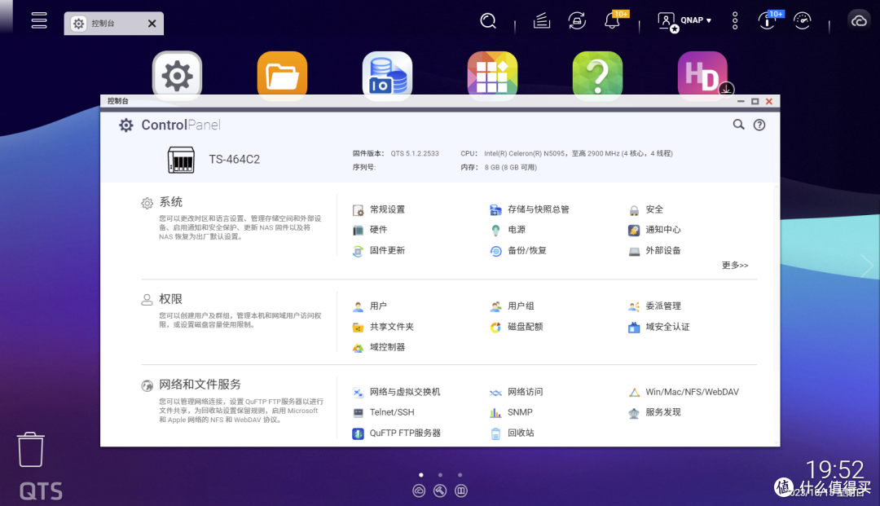
Task: Open event notifications bell icon
Action: coord(613,20)
